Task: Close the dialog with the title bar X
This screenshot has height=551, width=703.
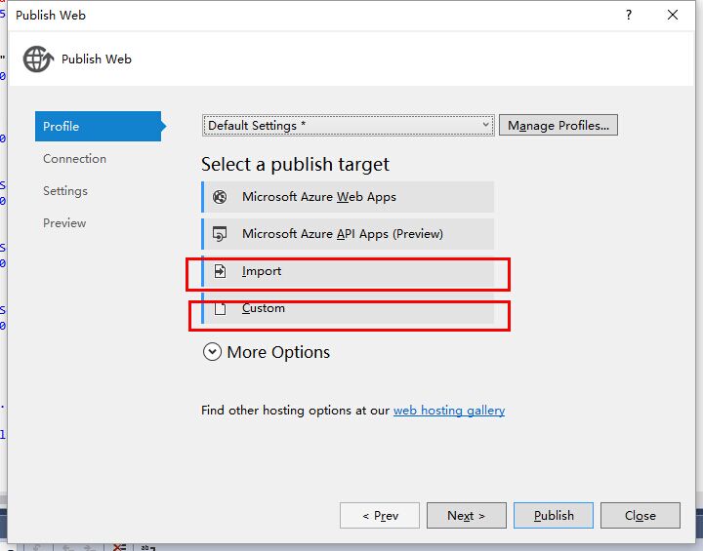Action: click(x=673, y=15)
